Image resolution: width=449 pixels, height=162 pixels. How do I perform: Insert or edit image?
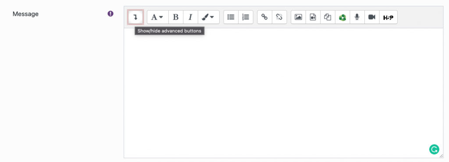tap(298, 17)
